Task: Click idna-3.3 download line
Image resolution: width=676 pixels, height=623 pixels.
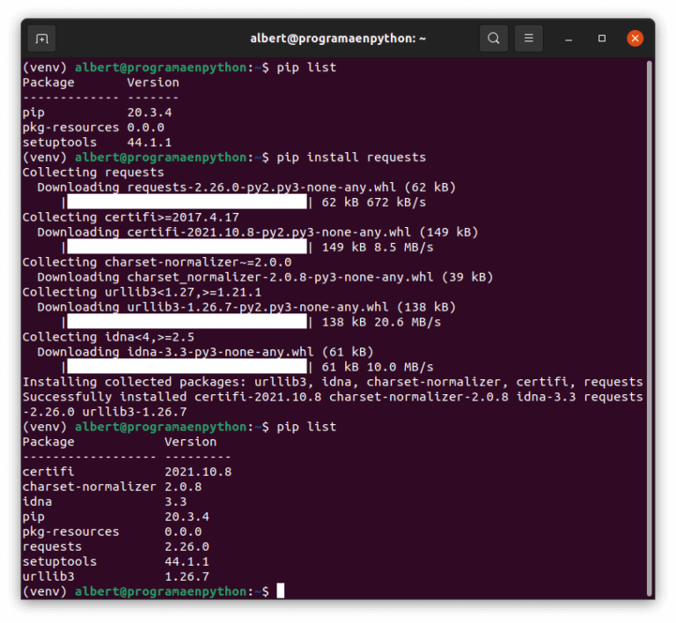Action: (x=205, y=352)
